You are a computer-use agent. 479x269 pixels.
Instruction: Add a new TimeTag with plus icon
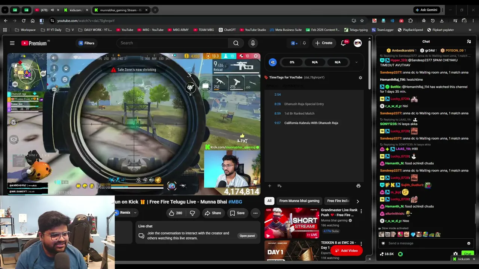tap(269, 186)
